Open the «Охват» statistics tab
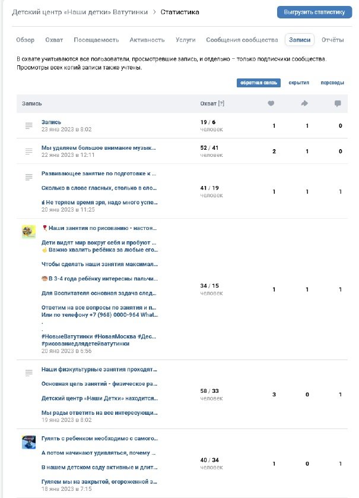The width and height of the screenshot is (359, 498). (x=54, y=40)
